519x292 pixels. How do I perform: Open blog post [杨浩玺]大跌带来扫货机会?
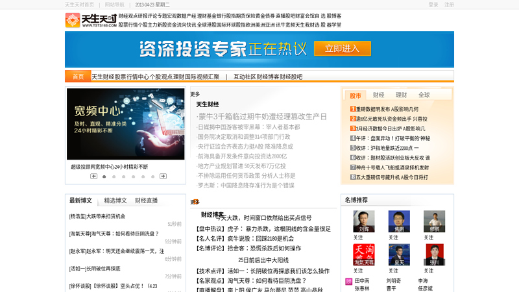97,216
